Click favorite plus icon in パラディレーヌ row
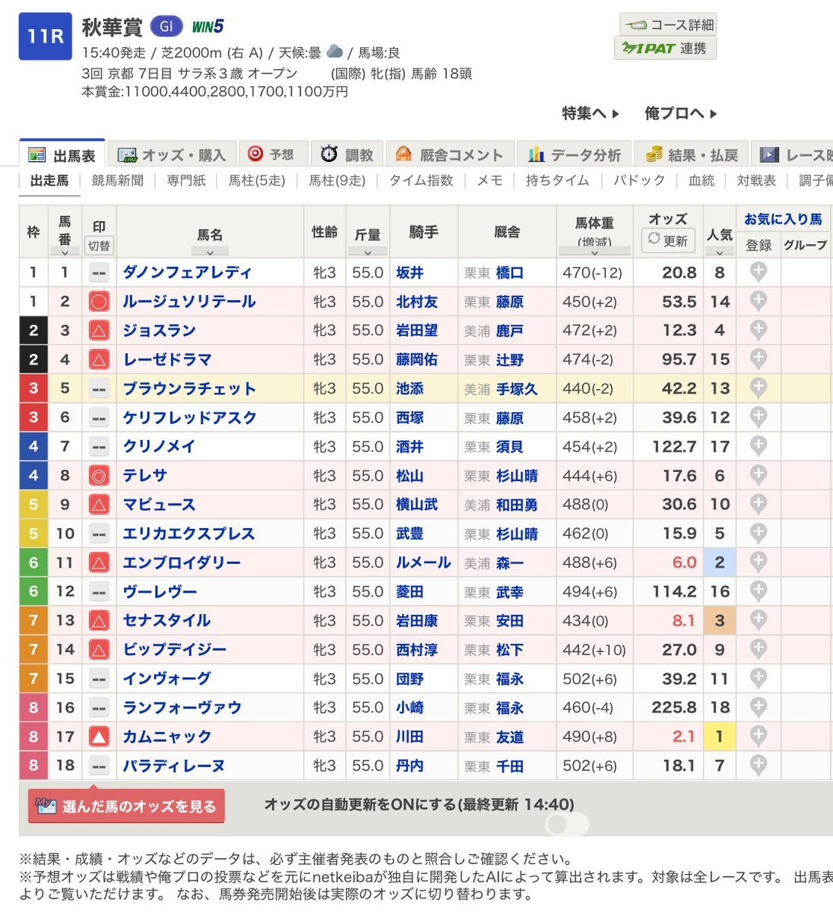The height and width of the screenshot is (912, 833). [x=758, y=765]
